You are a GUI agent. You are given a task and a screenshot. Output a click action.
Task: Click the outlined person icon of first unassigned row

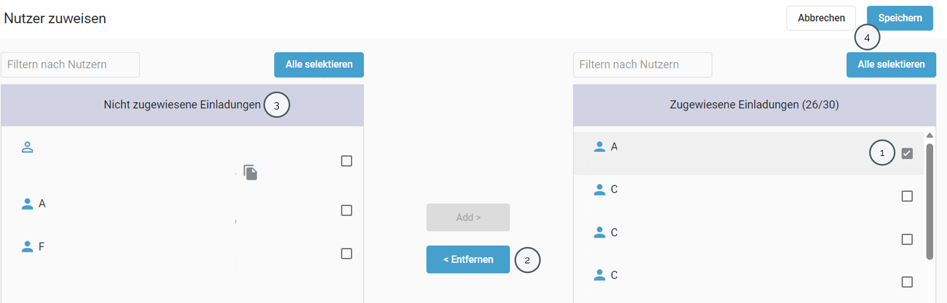click(x=27, y=147)
